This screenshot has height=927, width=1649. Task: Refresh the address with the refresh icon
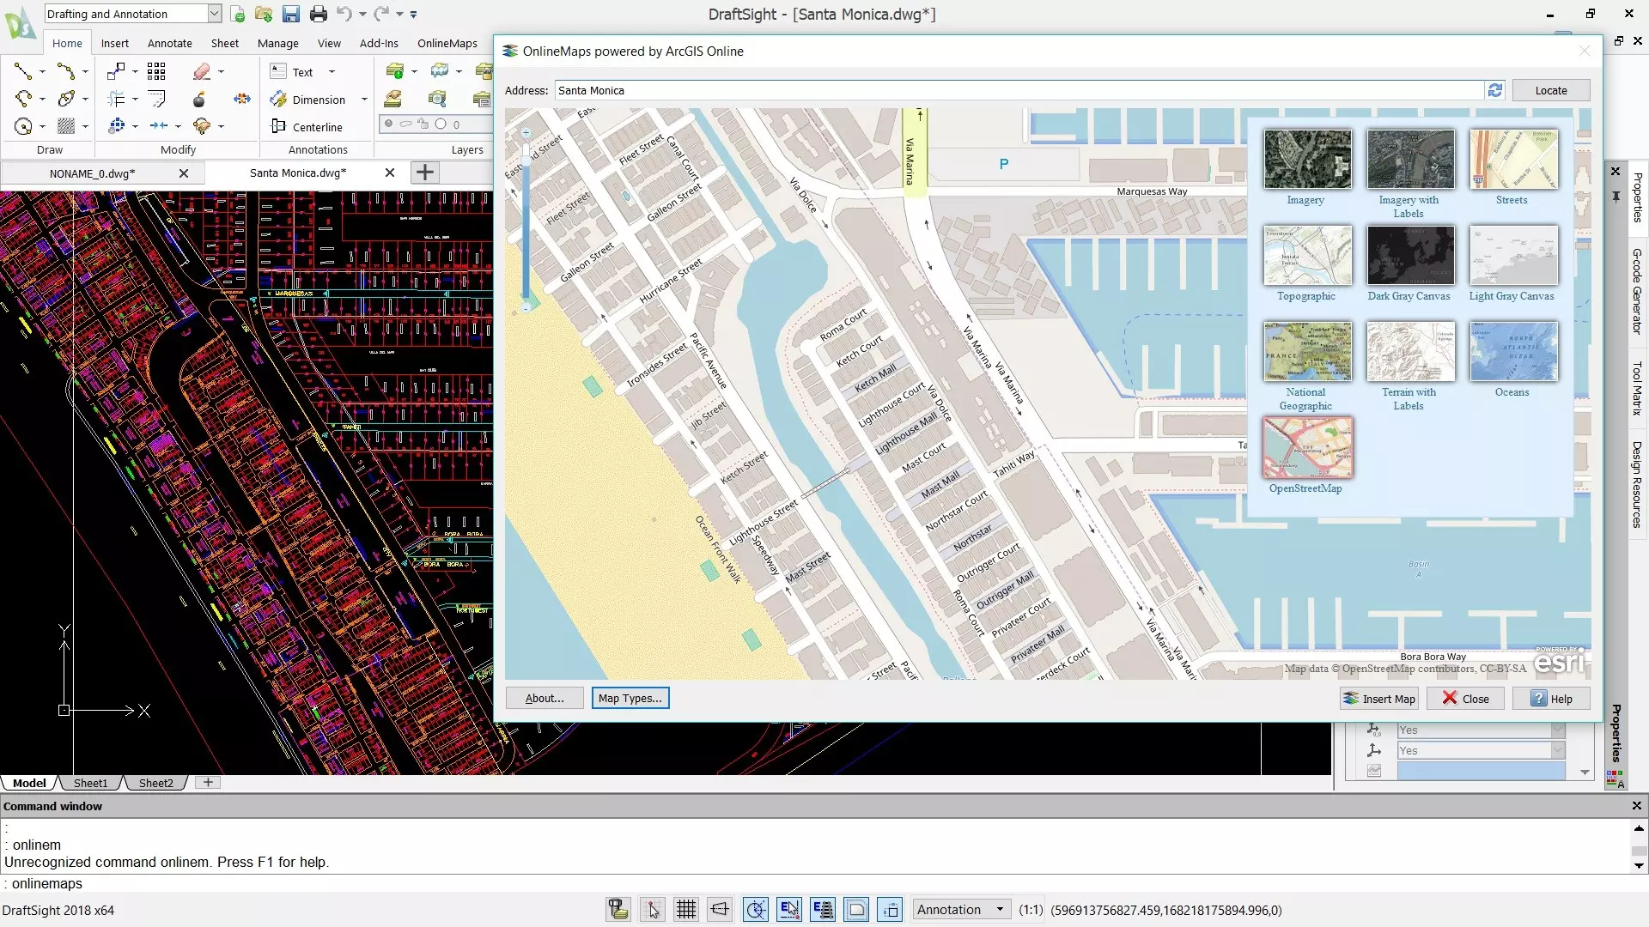(1495, 90)
